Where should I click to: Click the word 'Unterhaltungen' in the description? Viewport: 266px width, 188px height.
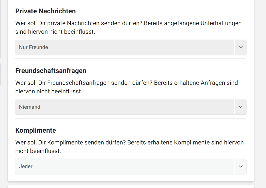click(221, 23)
